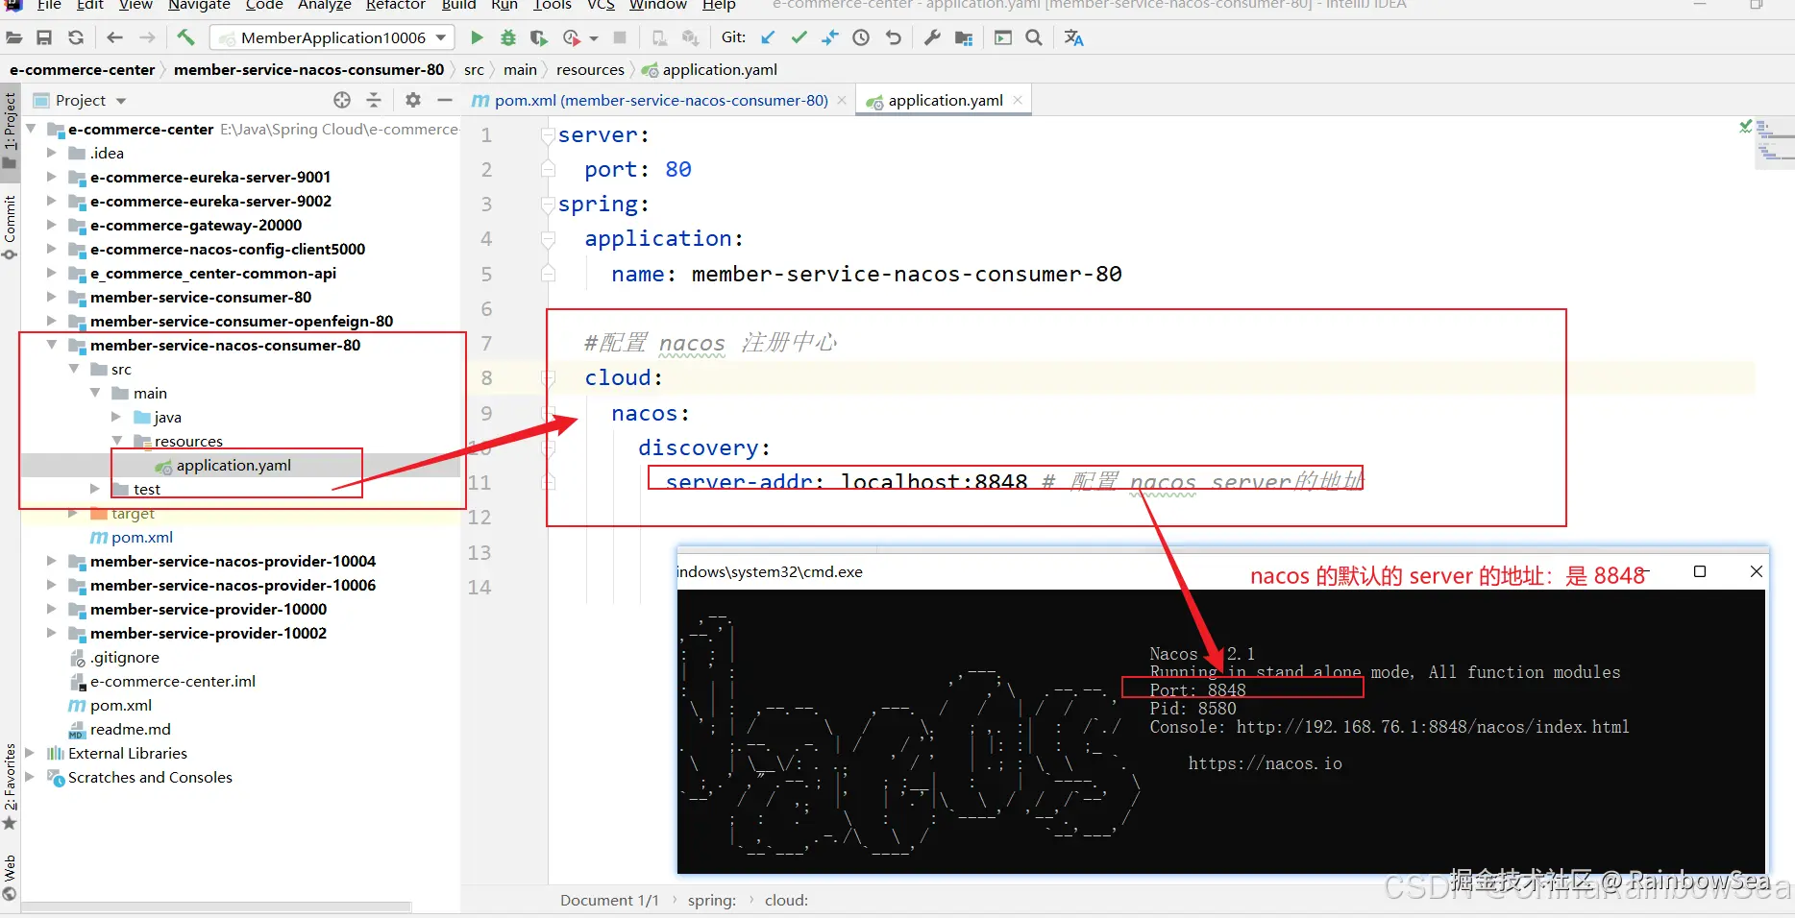Switch to the application.yaml editor tab
Viewport: 1795px width, 918px height.
click(x=945, y=100)
